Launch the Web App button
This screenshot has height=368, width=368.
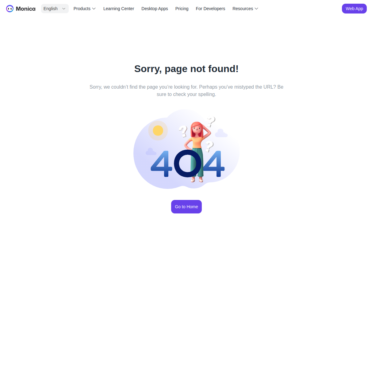click(354, 9)
